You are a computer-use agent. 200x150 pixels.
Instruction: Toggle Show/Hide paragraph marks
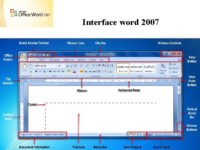click(112, 66)
